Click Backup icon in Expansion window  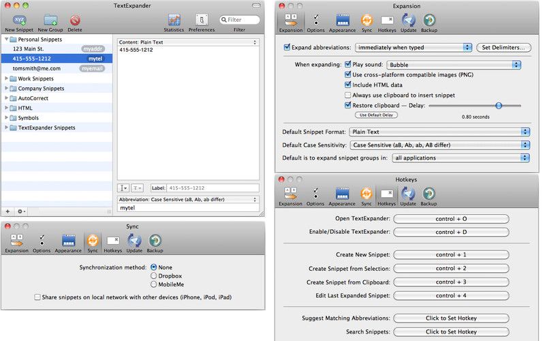coord(429,20)
